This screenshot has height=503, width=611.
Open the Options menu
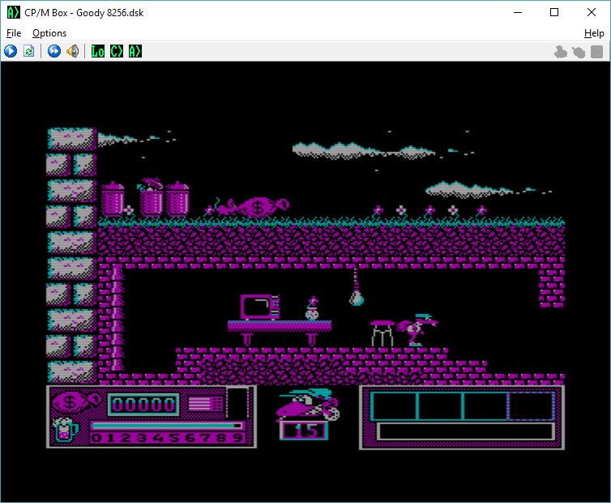49,33
